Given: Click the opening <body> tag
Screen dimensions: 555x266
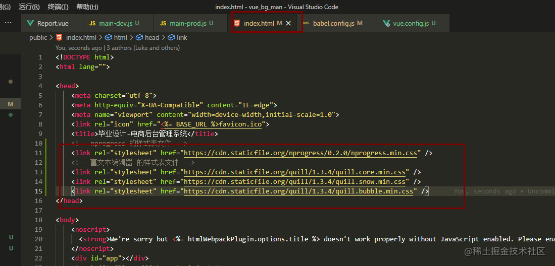Looking at the screenshot, I should [x=67, y=220].
